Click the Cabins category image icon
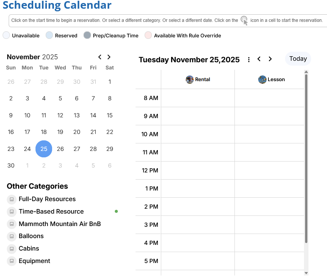This screenshot has height=280, width=327. 12,249
